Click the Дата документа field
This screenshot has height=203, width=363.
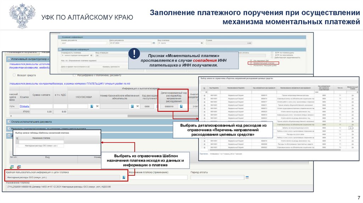coord(130,43)
